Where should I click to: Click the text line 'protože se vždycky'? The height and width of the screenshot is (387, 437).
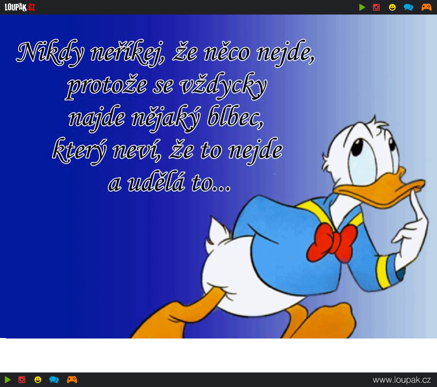click(x=167, y=85)
